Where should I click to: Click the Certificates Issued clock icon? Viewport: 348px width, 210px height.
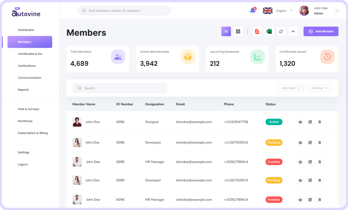click(x=327, y=57)
